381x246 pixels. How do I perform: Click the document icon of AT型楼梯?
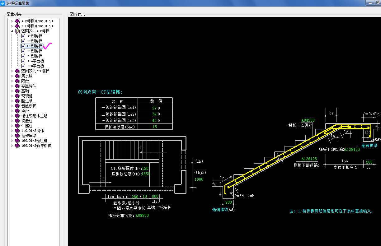[23, 36]
